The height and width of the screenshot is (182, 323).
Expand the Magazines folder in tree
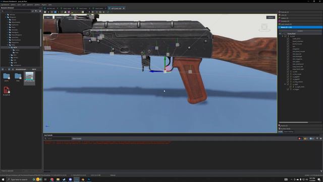(x=8, y=42)
